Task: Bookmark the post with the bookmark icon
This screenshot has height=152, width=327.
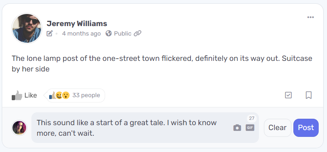Action: pyautogui.click(x=308, y=95)
